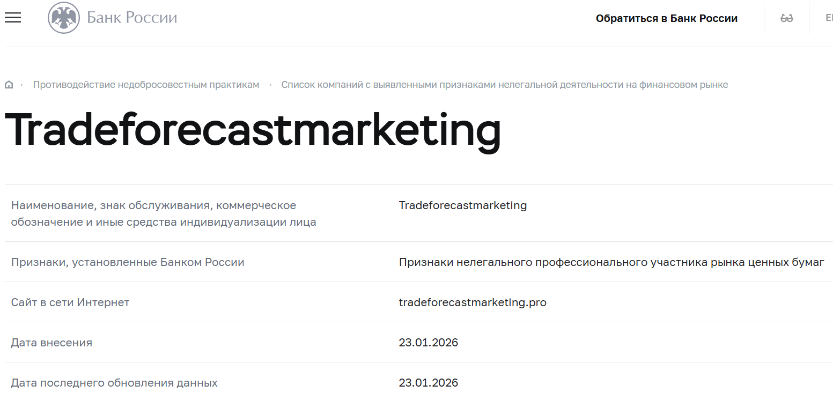Activate the eyeglasses accessibility version icon
Screen dimensions: 833x400
(x=787, y=17)
